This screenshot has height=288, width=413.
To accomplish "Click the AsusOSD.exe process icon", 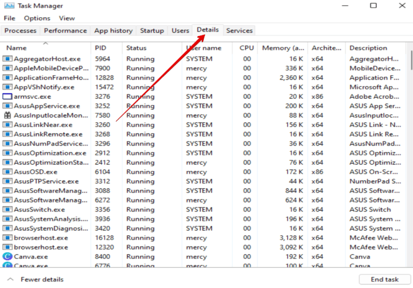I will click(8, 172).
